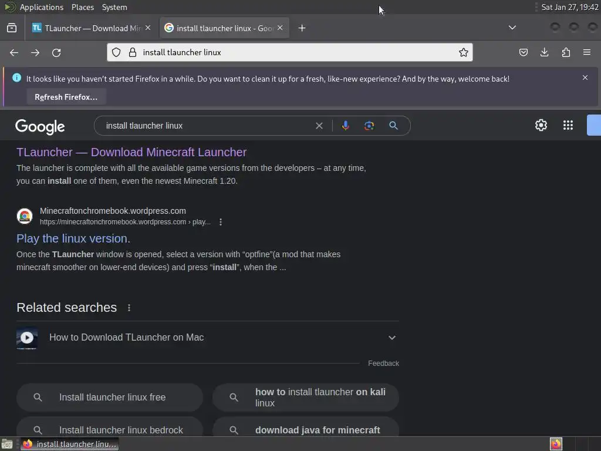Reload the current page

point(56,52)
